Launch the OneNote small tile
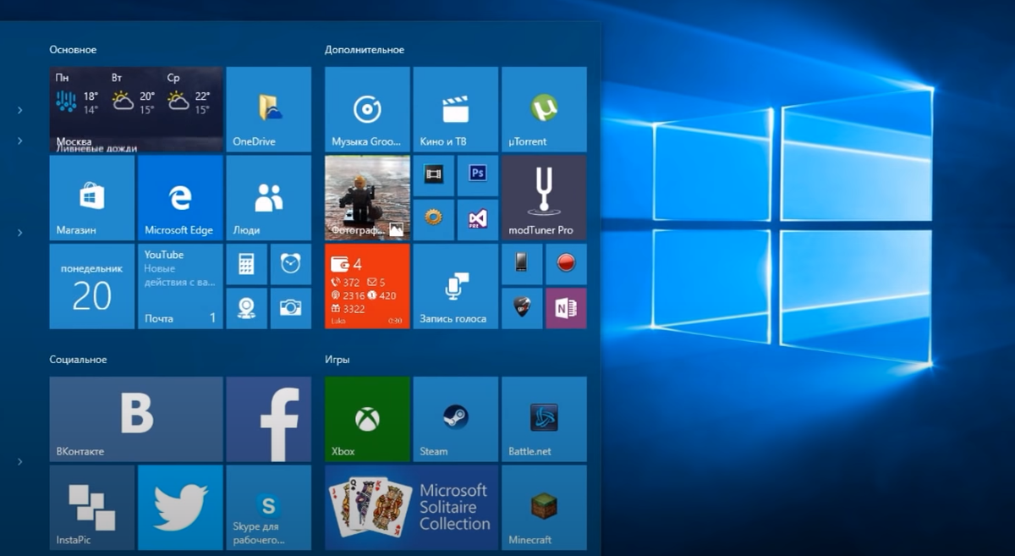The image size is (1015, 556). 567,308
